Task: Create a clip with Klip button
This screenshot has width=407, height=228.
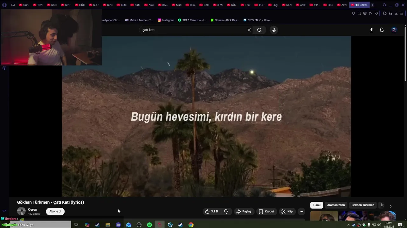Action: coord(287,212)
